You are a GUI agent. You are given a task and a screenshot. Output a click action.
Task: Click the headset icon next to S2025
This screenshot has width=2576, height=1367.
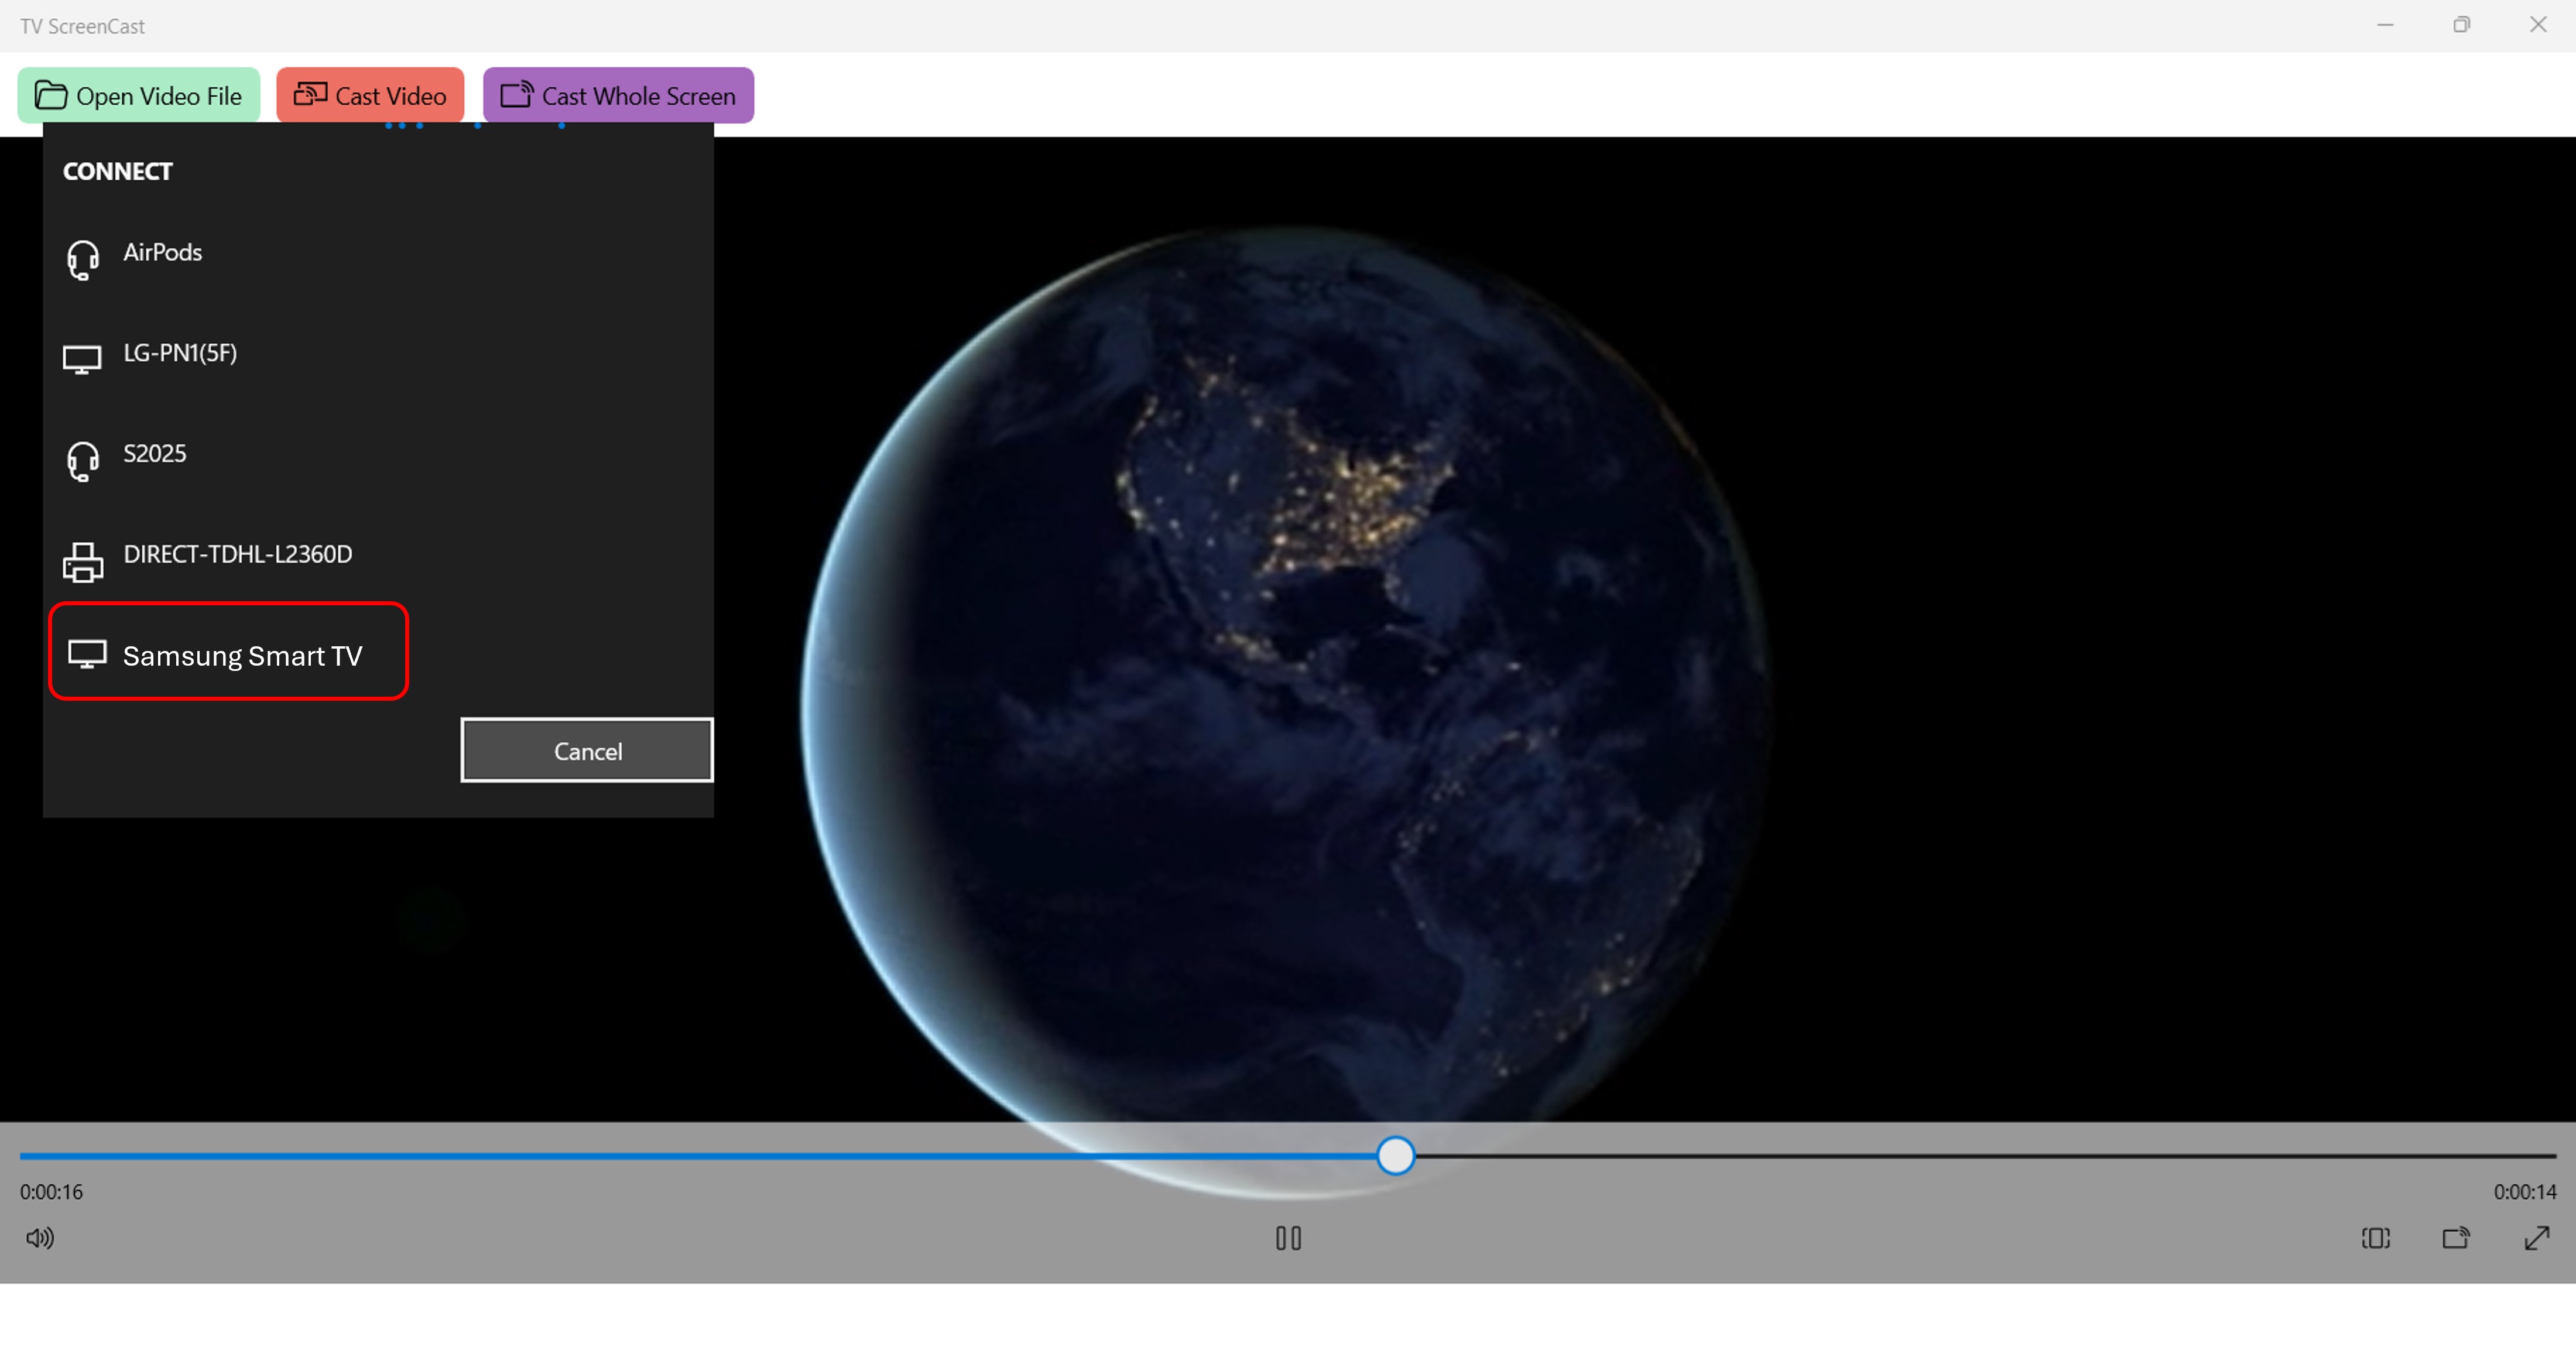(83, 460)
